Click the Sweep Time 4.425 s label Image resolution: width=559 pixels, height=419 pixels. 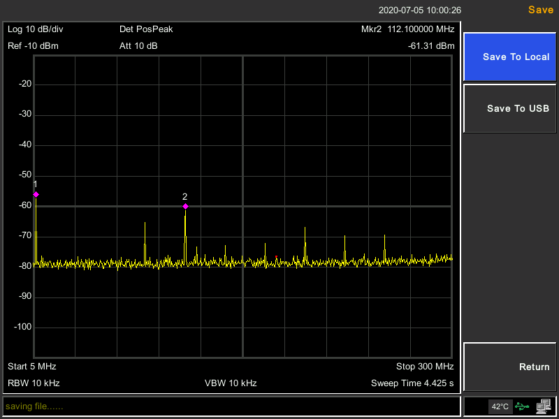pos(412,383)
